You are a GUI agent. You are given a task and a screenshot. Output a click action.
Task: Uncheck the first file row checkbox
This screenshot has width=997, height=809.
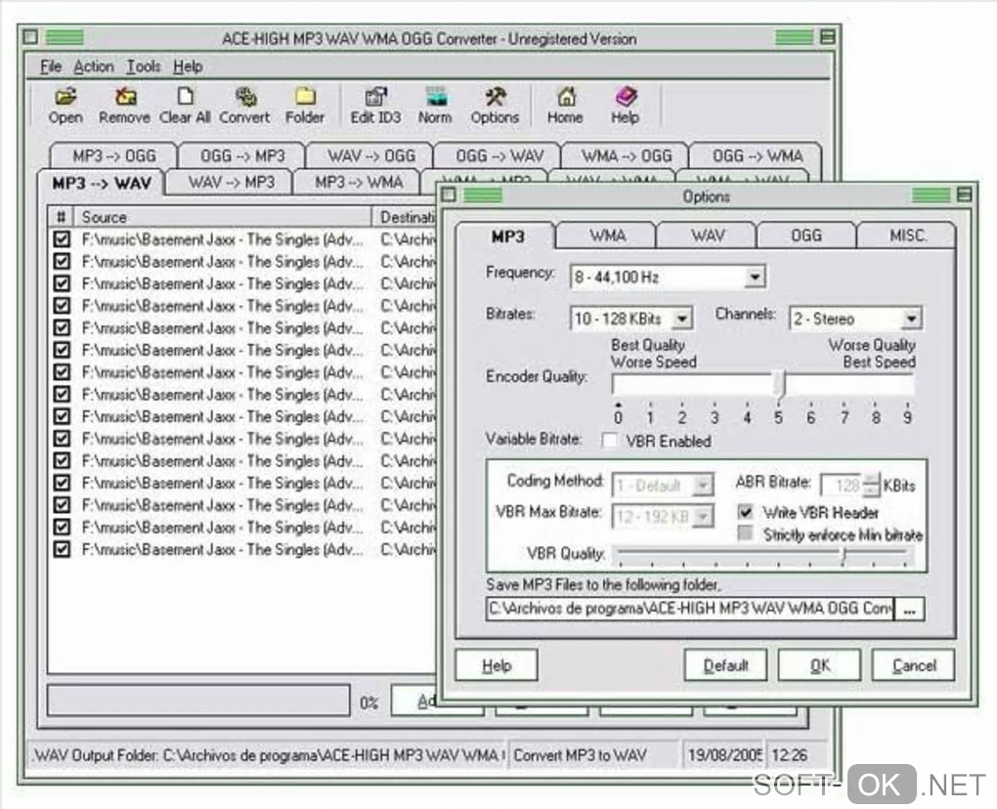62,239
